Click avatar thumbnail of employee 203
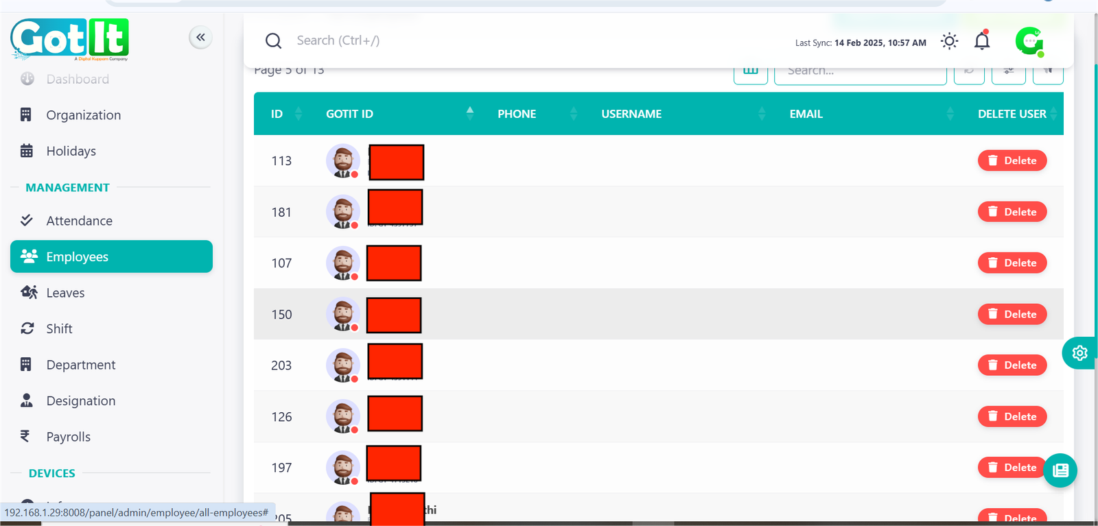This screenshot has width=1098, height=526. pyautogui.click(x=342, y=366)
